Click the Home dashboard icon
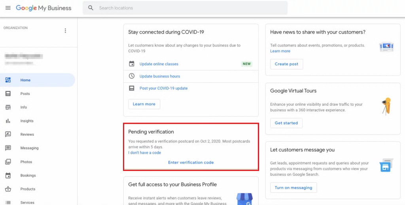 coord(8,80)
